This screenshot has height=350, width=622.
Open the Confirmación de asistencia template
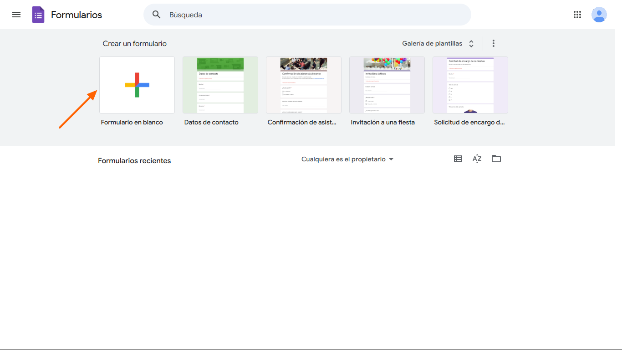coord(303,85)
